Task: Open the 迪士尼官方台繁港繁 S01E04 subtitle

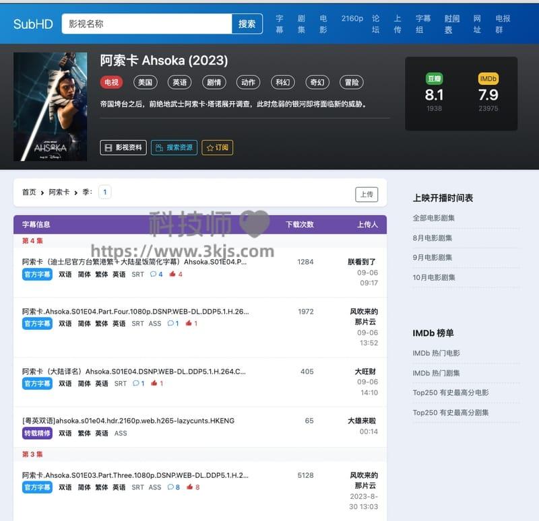Action: click(134, 262)
